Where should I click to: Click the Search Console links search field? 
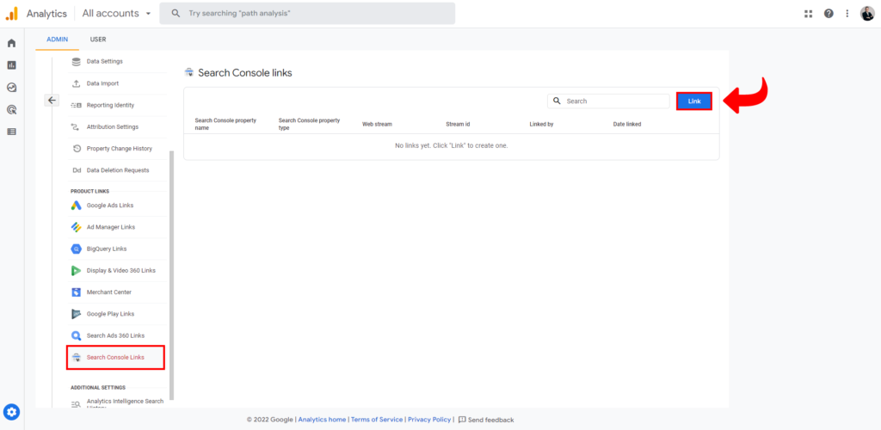(608, 101)
